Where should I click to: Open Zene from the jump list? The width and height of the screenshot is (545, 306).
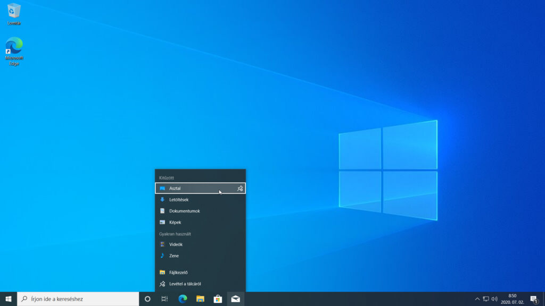(x=200, y=256)
